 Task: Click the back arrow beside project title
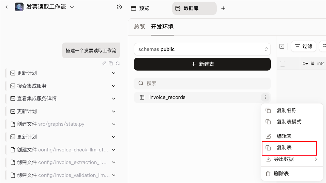pyautogui.click(x=6, y=7)
